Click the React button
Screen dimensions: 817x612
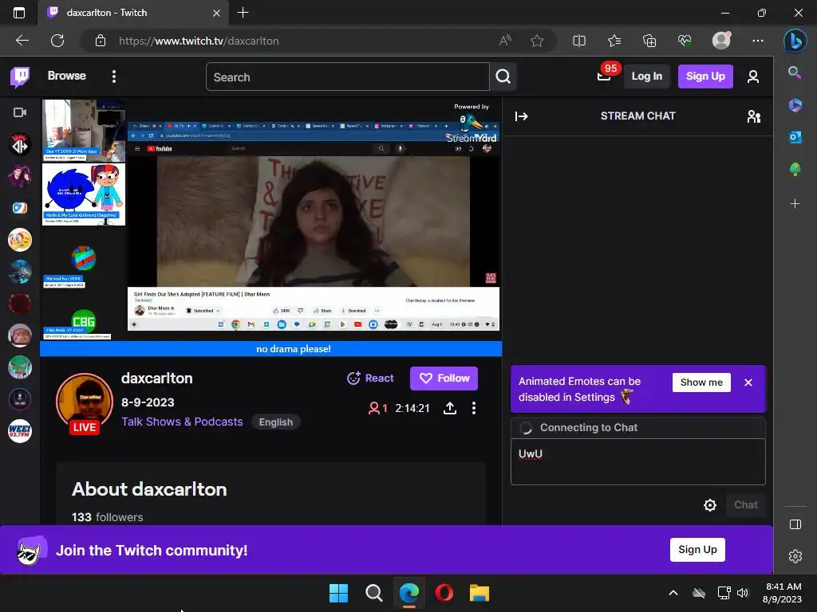(x=370, y=379)
